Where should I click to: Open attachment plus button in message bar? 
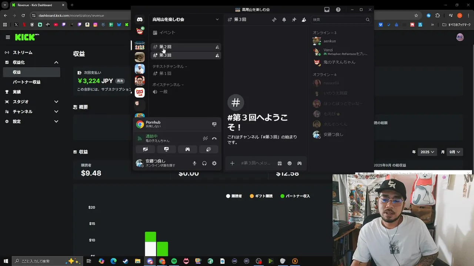point(232,163)
